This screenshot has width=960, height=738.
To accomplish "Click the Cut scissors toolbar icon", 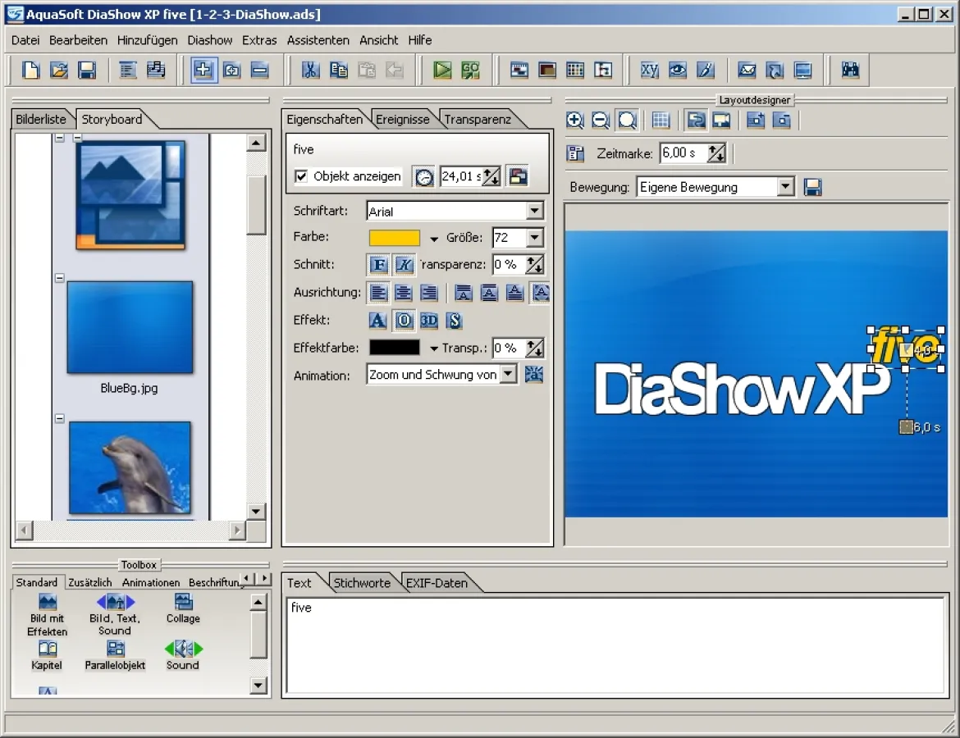I will [x=310, y=71].
